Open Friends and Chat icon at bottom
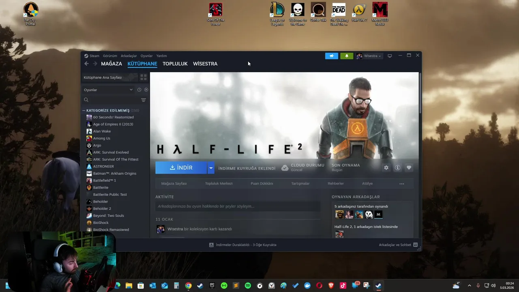 coord(416,245)
